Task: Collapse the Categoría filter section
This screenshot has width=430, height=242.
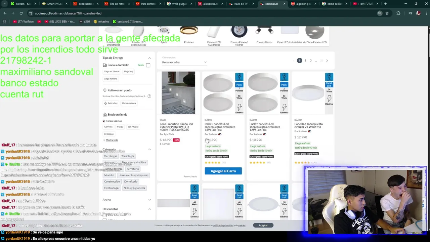Action: [x=149, y=150]
